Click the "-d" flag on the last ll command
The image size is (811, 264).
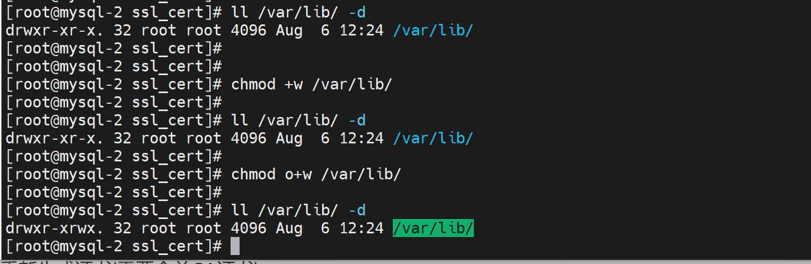point(357,211)
